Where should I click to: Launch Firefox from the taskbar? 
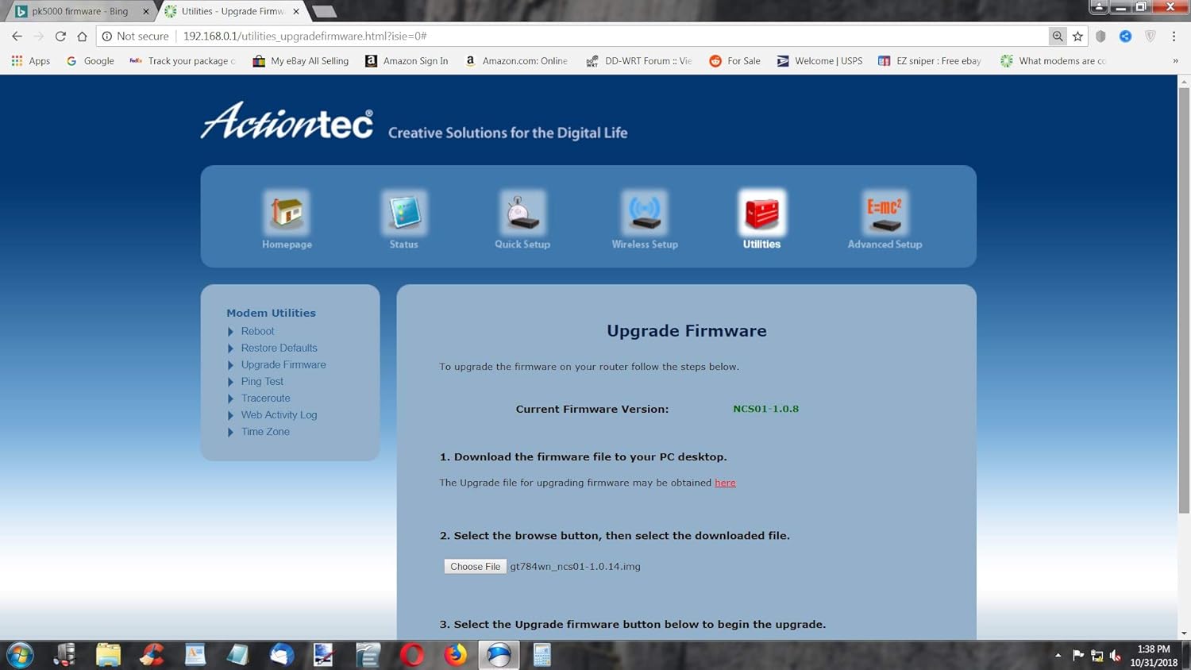455,655
